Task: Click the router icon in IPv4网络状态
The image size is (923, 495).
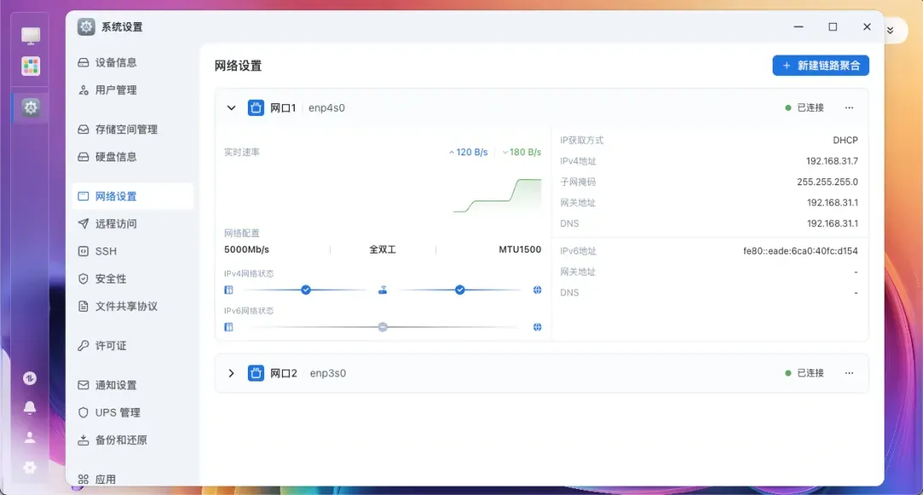Action: 383,290
